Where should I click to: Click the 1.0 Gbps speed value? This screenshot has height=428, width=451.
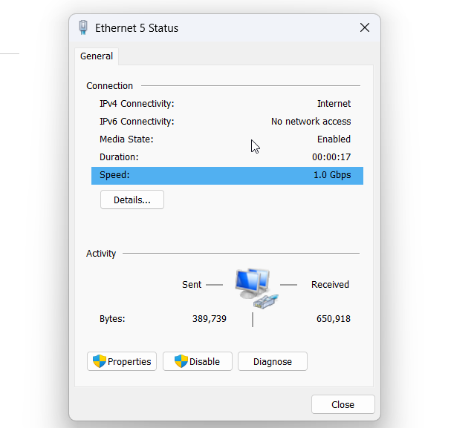pyautogui.click(x=332, y=175)
